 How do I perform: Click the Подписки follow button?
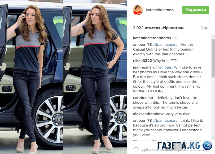point(196,10)
